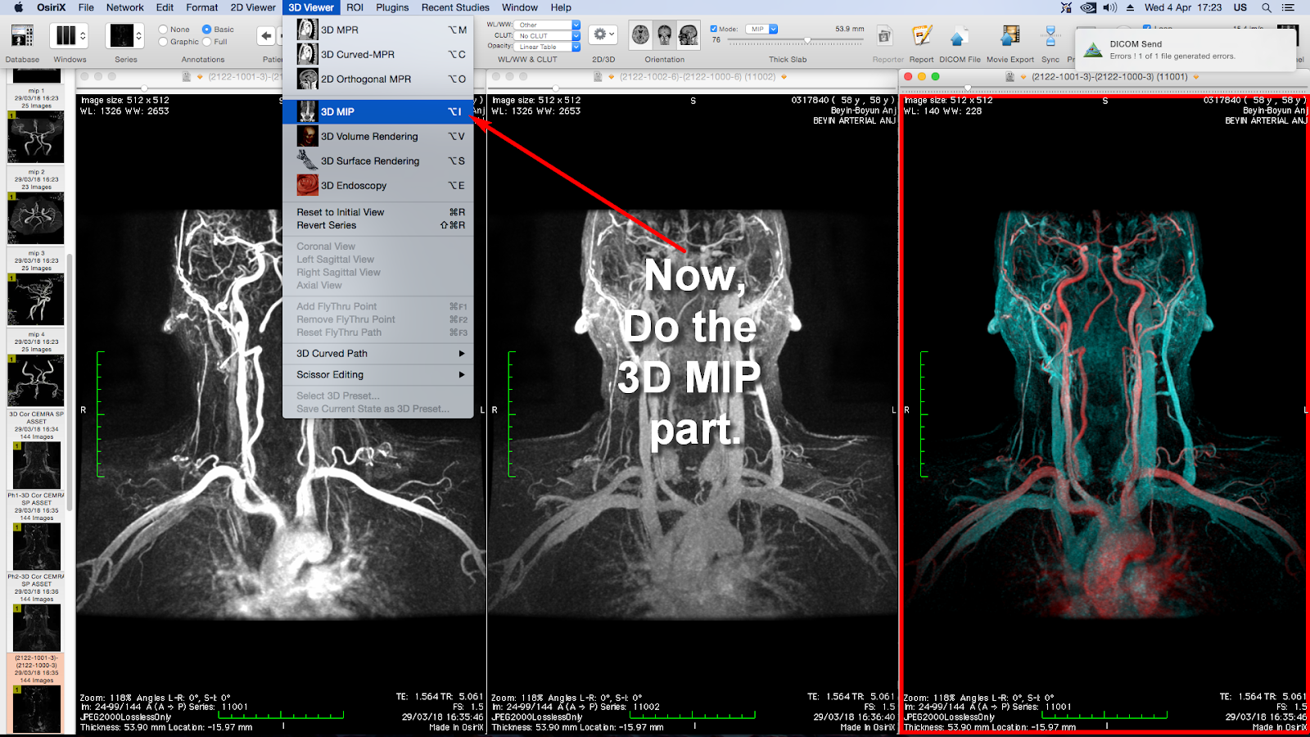
Task: Select the None annotations option
Action: click(163, 28)
